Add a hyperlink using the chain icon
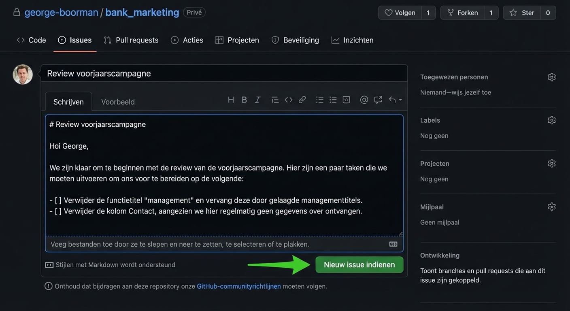Screen dimensions: 570x311 [302, 100]
